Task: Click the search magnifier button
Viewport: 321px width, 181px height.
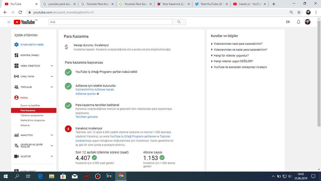Action: (179, 22)
